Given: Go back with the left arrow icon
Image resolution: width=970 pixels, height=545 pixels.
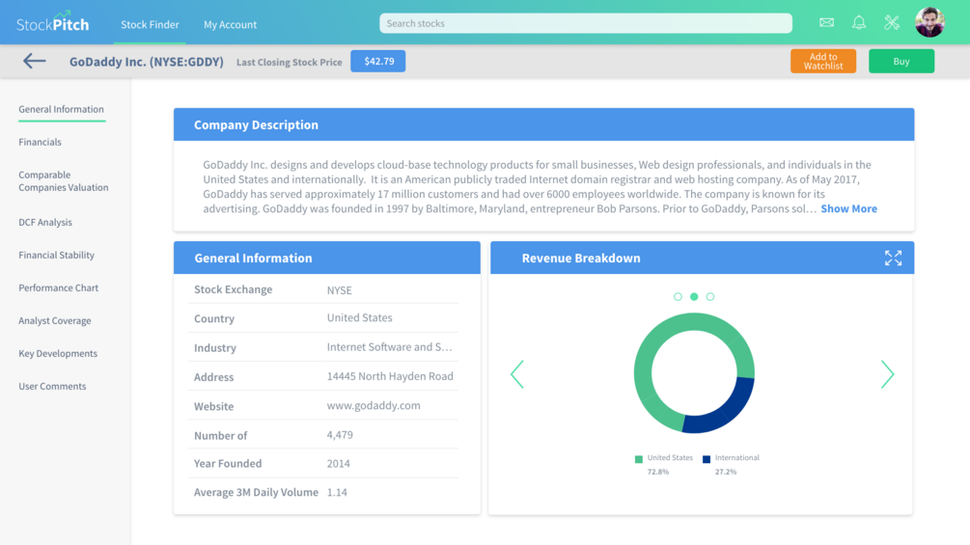Looking at the screenshot, I should [35, 61].
